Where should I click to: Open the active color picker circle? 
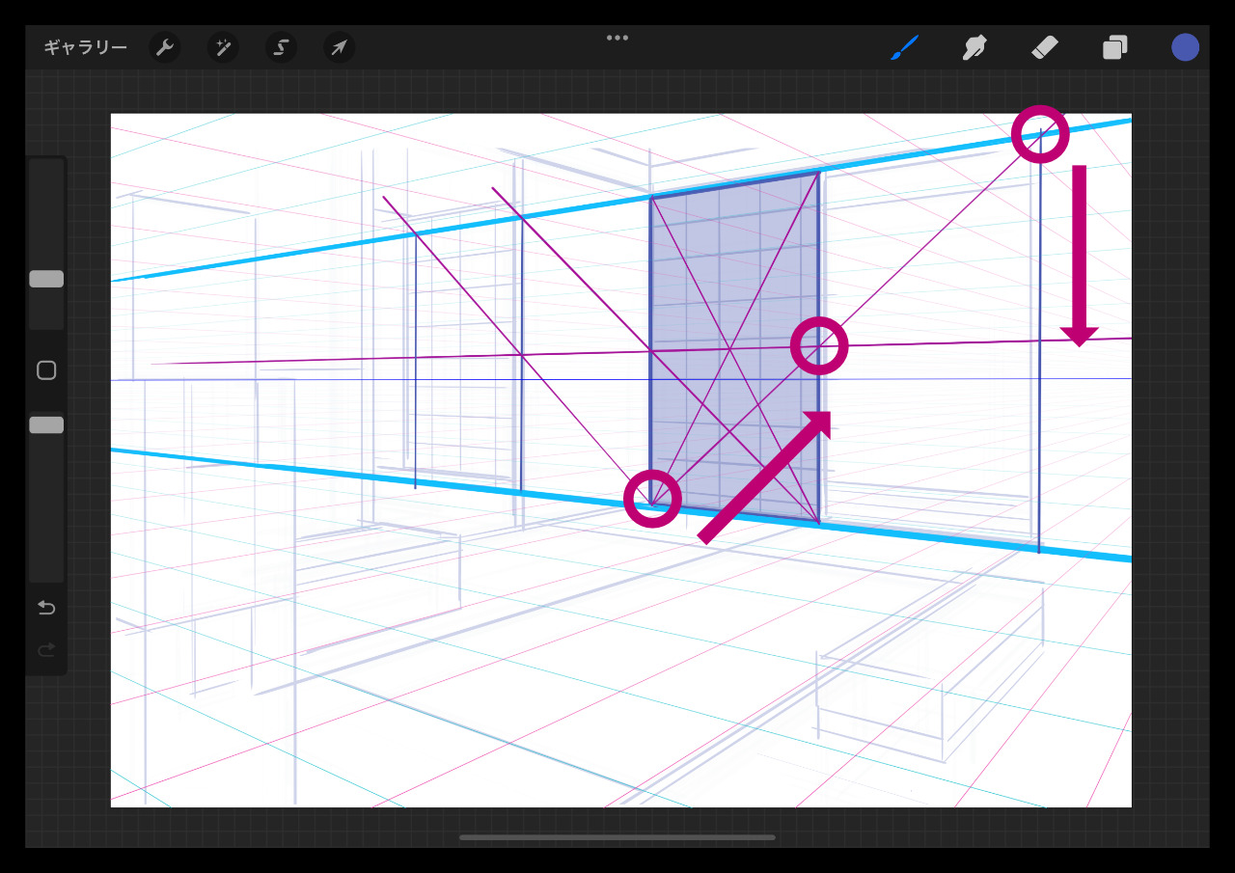pos(1186,47)
